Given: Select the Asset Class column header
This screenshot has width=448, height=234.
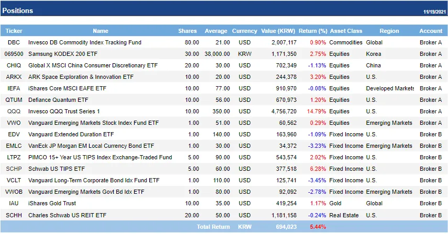Looking at the screenshot, I should pos(346,31).
